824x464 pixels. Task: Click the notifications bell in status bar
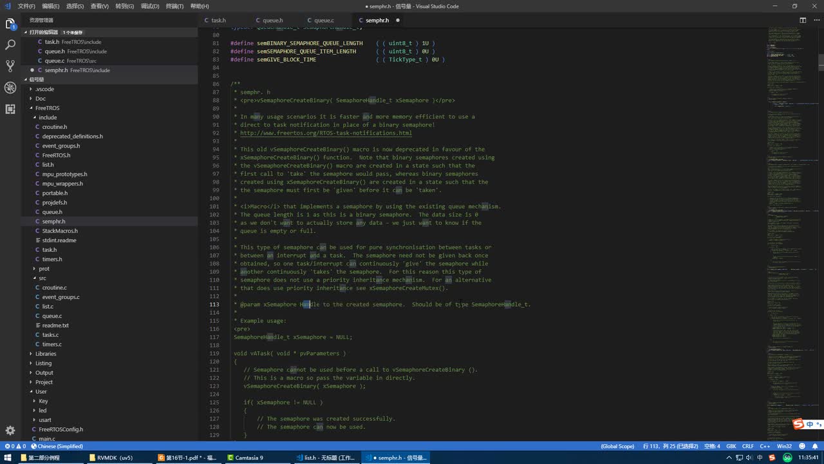[x=814, y=446]
